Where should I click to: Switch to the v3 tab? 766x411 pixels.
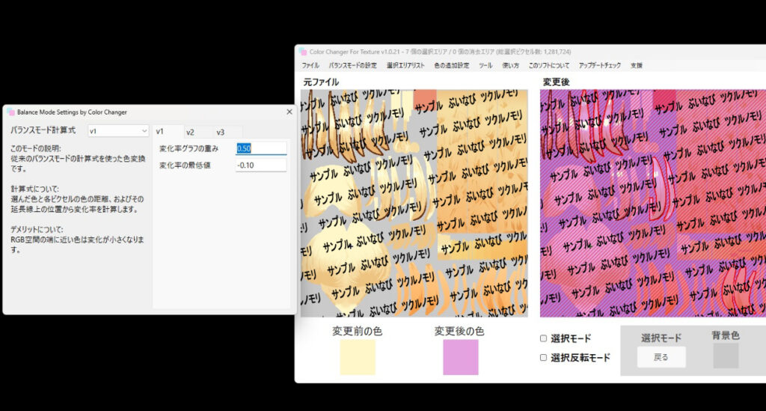click(220, 132)
